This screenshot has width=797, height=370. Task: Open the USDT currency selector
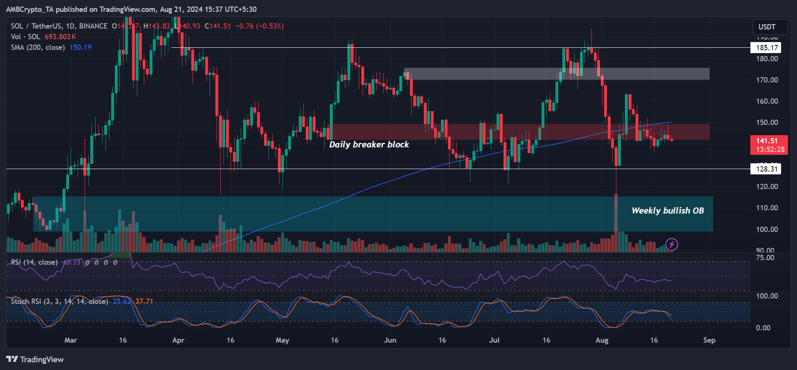tap(770, 27)
